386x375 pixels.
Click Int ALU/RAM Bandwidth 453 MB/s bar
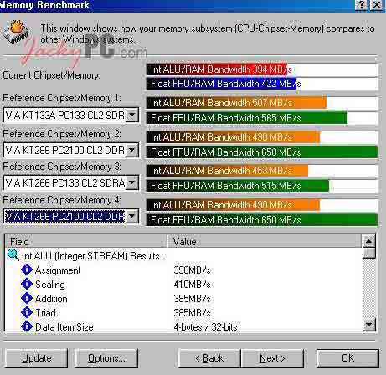(262, 171)
